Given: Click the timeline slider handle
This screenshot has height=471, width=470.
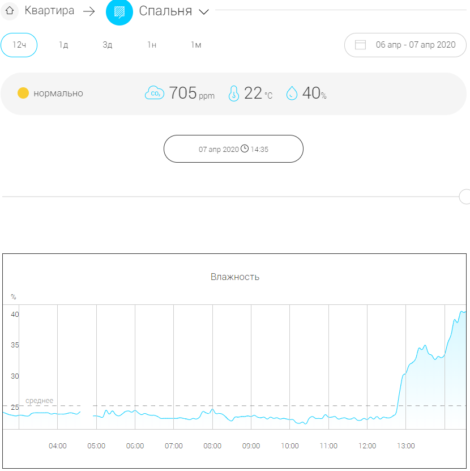Looking at the screenshot, I should coord(465,197).
